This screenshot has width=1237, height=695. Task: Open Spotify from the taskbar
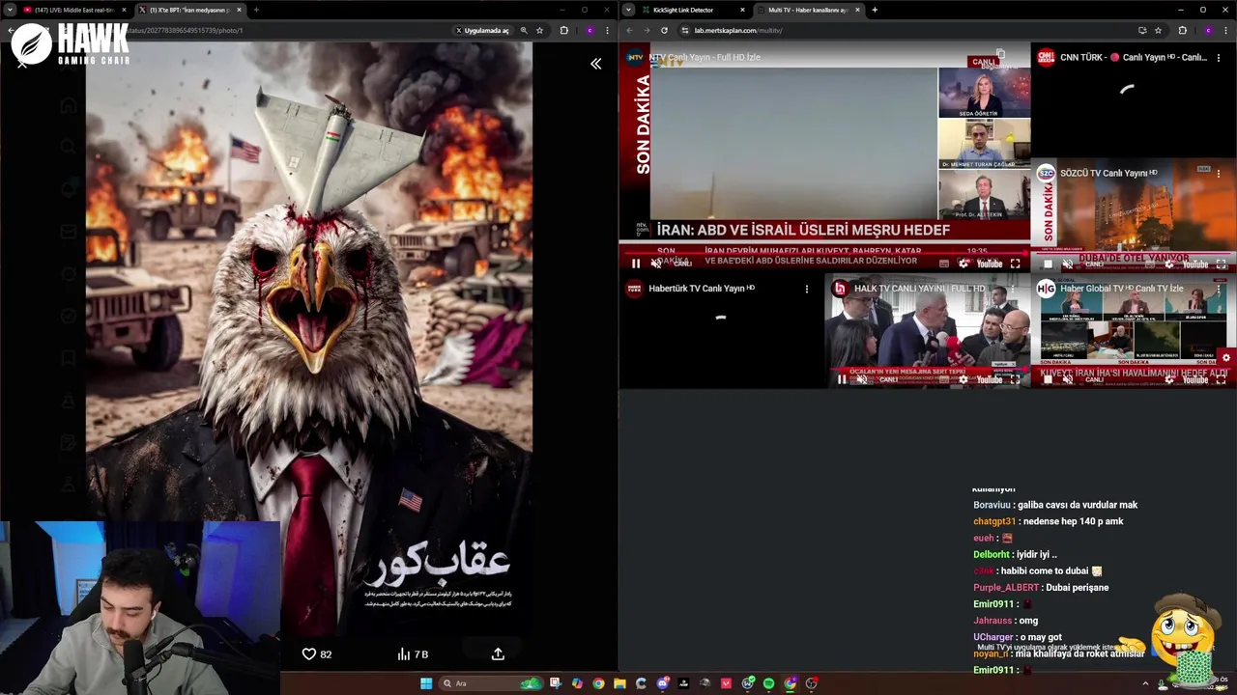(768, 683)
